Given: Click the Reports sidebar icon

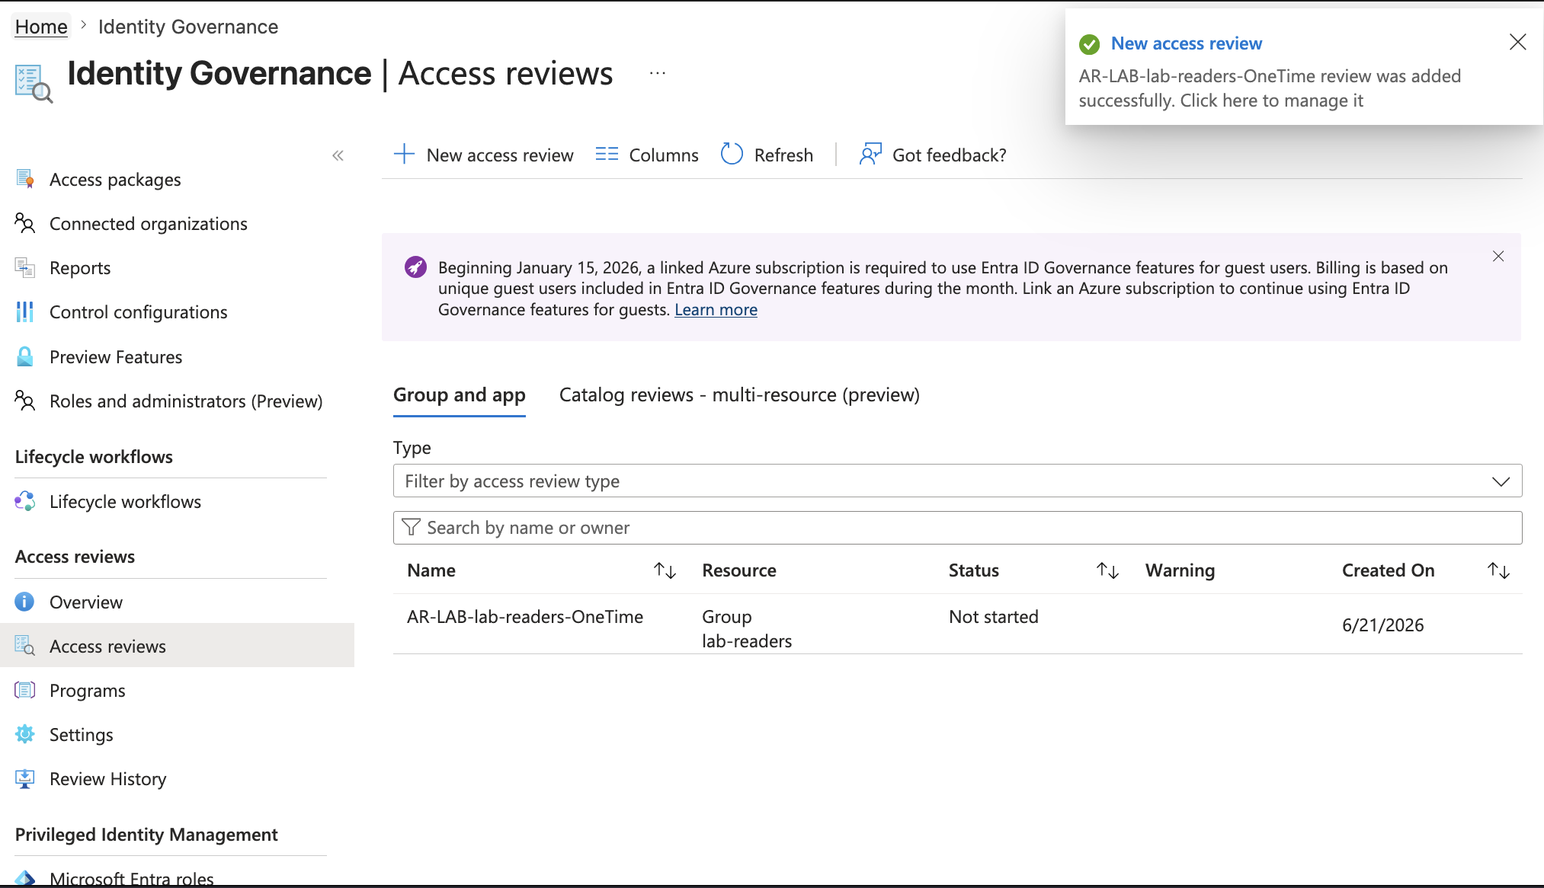Looking at the screenshot, I should pos(25,267).
